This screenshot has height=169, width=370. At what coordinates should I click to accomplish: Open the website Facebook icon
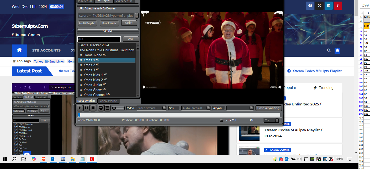[310, 5]
